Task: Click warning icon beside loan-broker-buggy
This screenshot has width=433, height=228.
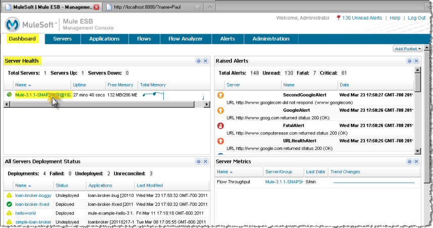Action: pyautogui.click(x=9, y=195)
